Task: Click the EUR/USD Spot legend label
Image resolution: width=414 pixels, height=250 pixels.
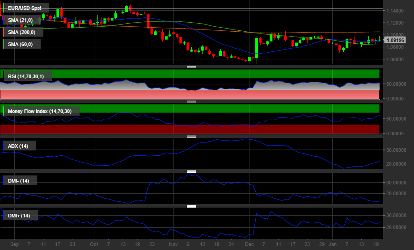Action: [25, 8]
